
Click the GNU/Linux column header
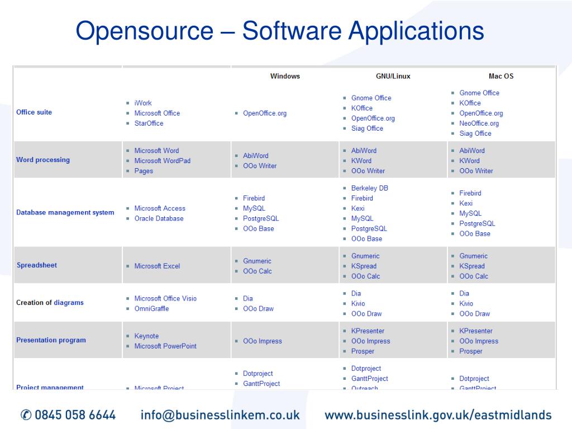[393, 76]
